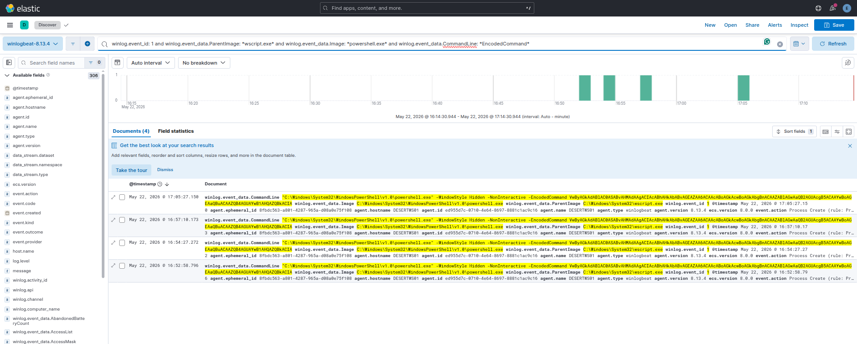Click Alerts in the top menu
The height and width of the screenshot is (344, 857).
(775, 25)
